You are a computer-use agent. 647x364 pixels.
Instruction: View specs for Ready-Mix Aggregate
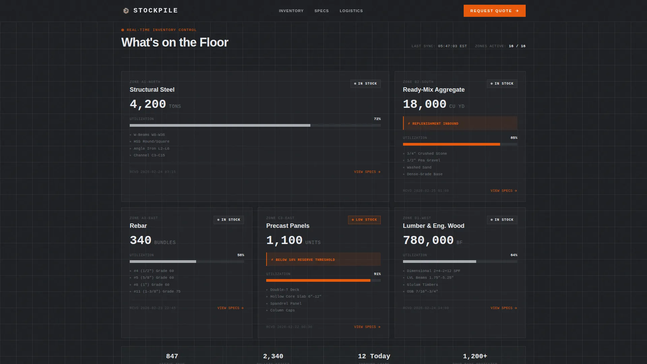[x=504, y=191]
